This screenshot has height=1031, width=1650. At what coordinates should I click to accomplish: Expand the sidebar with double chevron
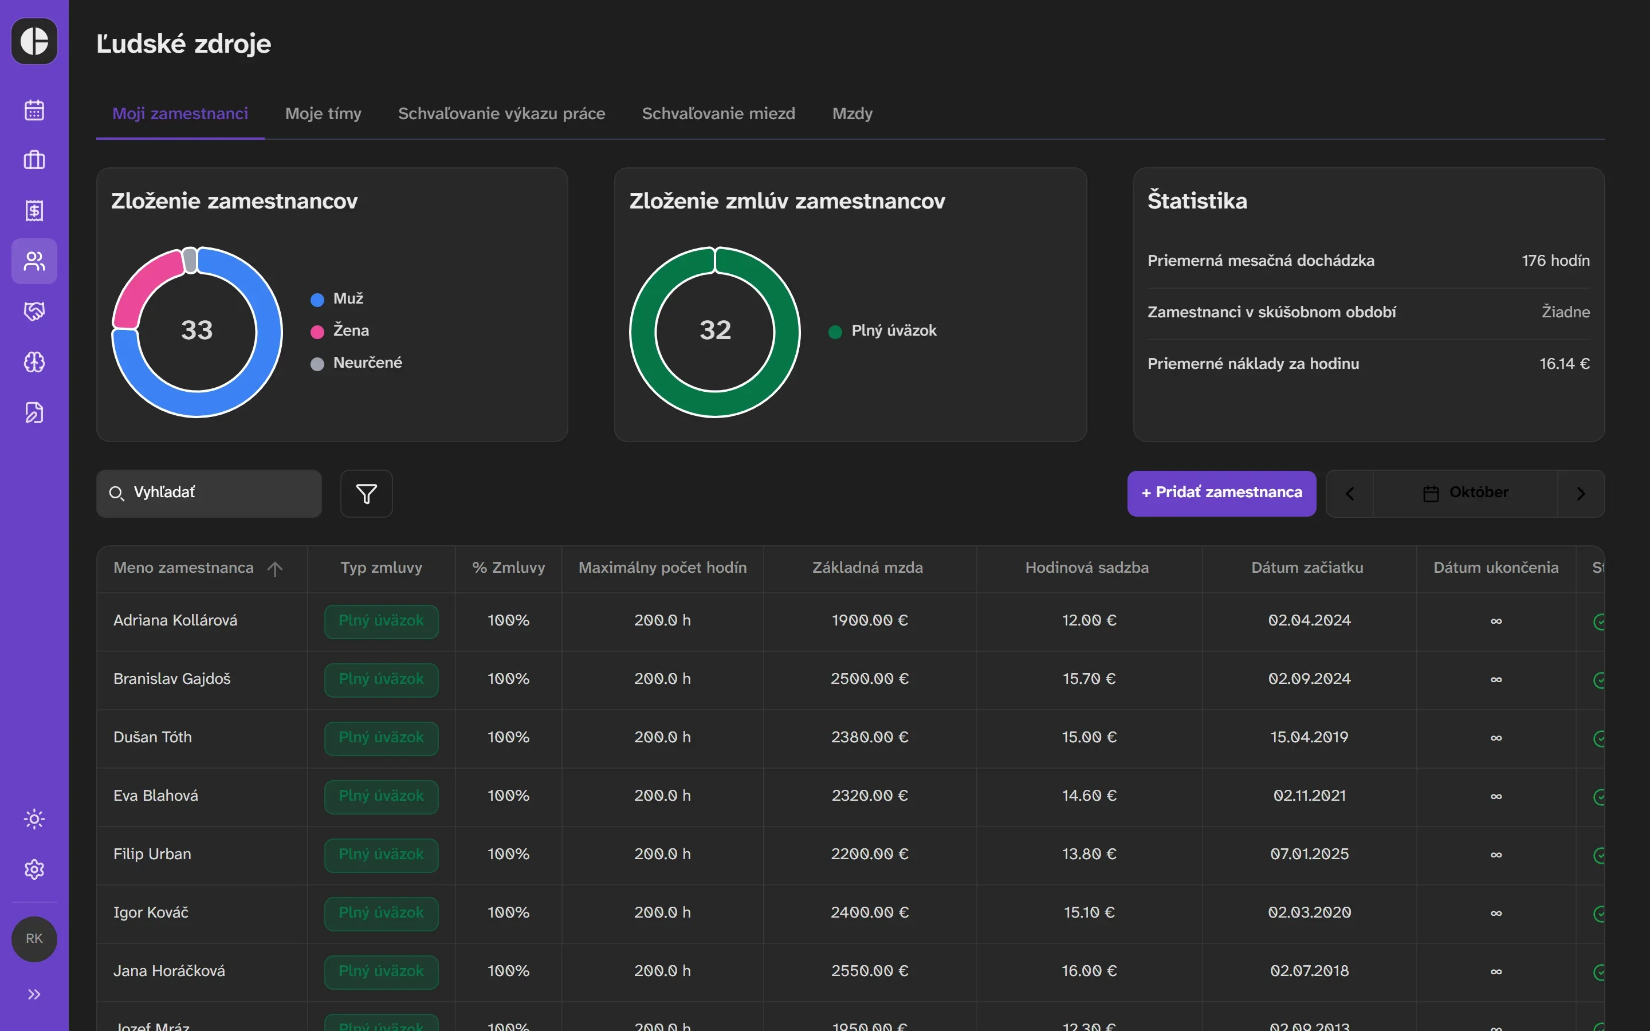(x=34, y=994)
